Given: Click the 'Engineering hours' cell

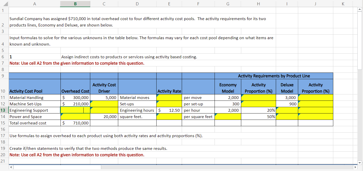Looking at the screenshot, I should 137,110.
